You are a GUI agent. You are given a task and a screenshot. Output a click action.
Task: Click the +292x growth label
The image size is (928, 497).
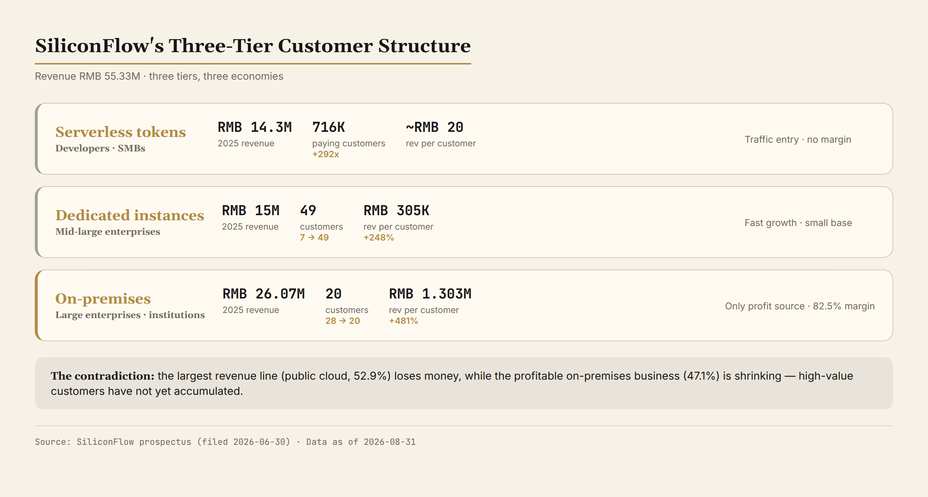[x=326, y=154]
